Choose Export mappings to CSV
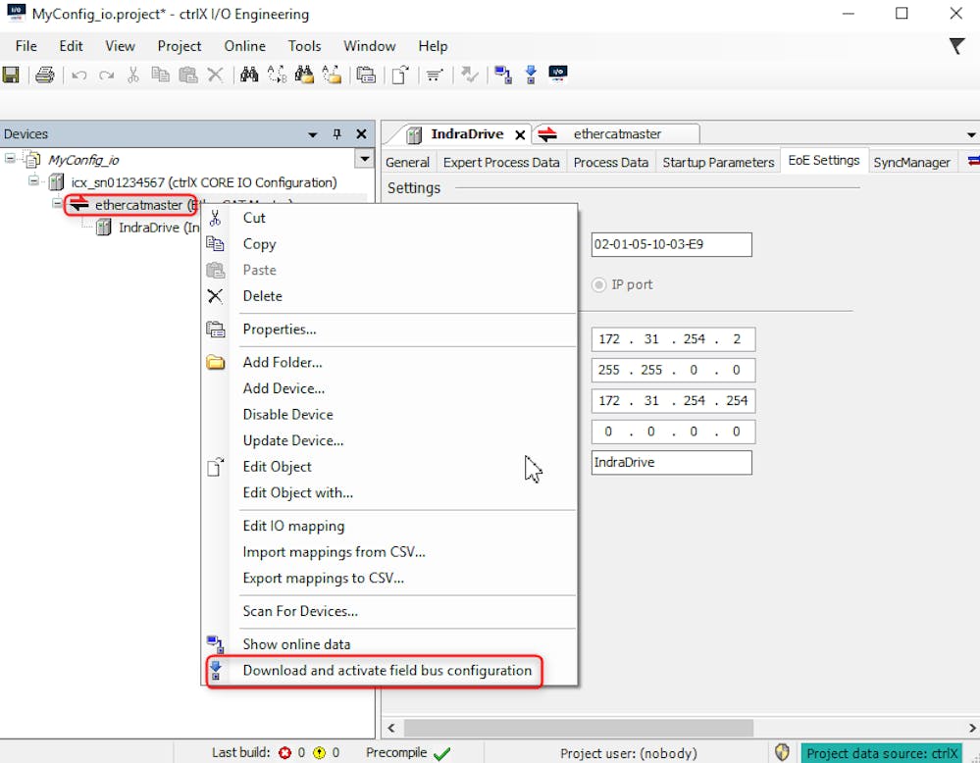This screenshot has width=980, height=763. point(389,578)
